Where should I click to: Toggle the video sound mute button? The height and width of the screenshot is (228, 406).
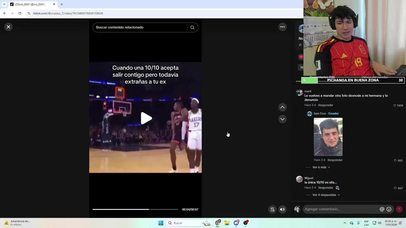pyautogui.click(x=282, y=209)
